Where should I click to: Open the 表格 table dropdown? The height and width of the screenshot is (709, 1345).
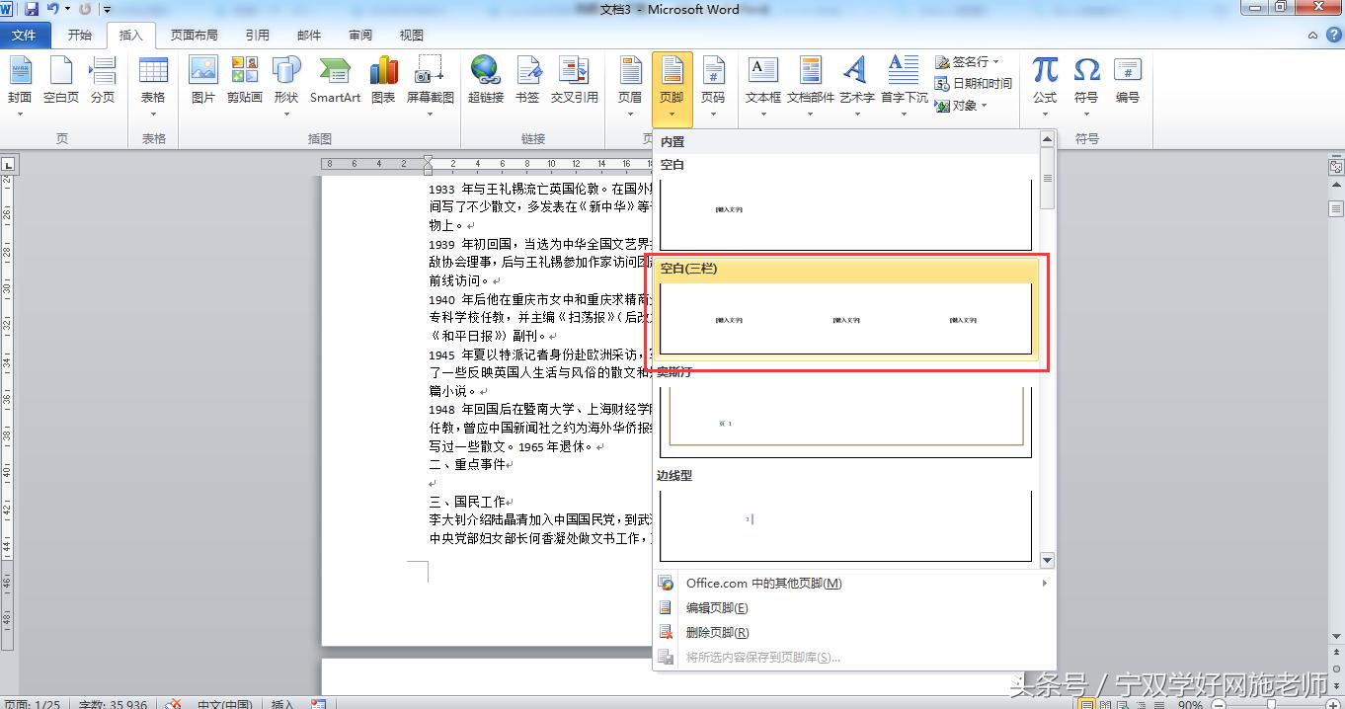coord(153,84)
